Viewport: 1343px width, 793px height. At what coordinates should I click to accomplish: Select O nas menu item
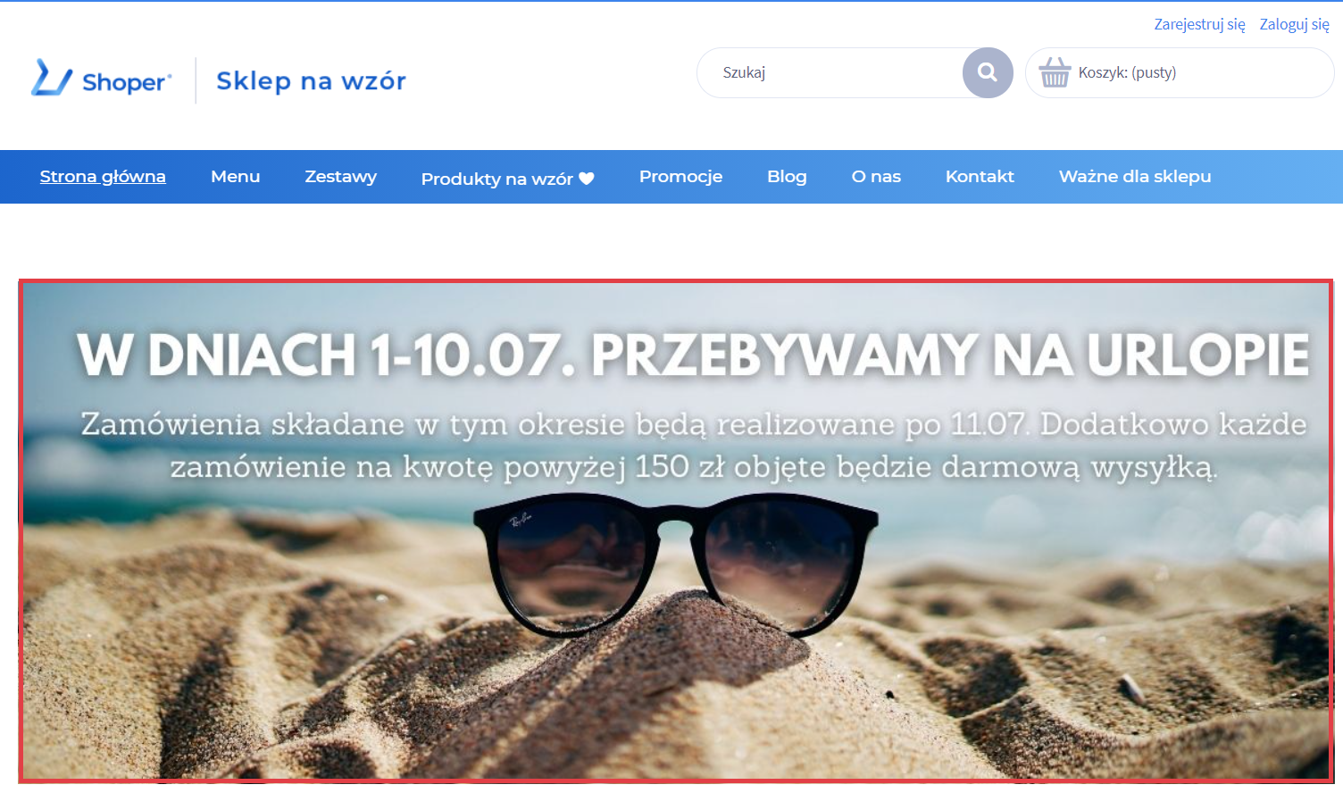point(876,177)
